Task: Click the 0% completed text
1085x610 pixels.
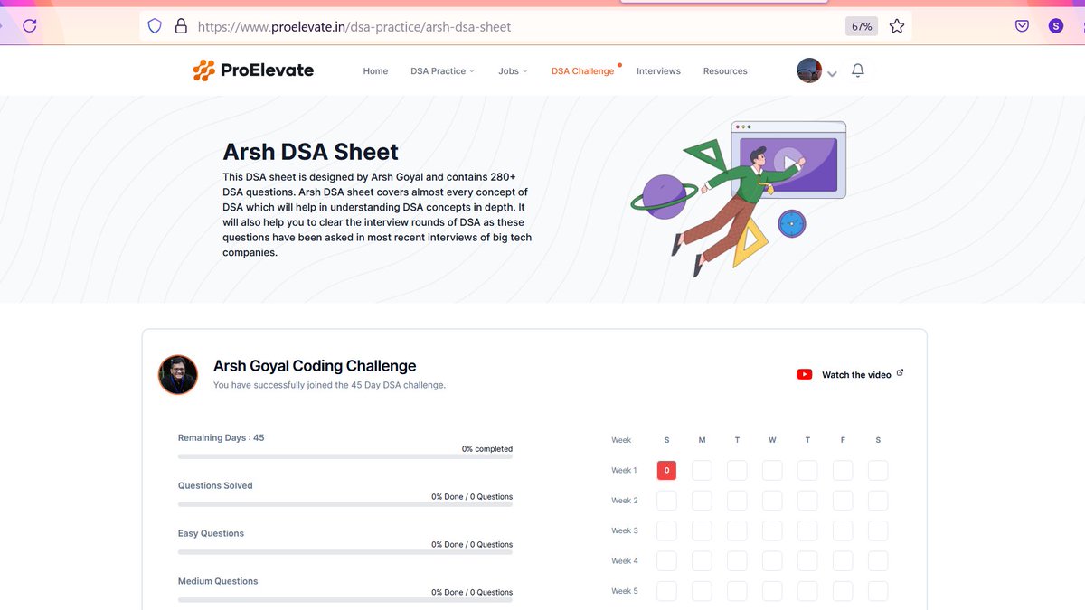Action: (x=487, y=449)
